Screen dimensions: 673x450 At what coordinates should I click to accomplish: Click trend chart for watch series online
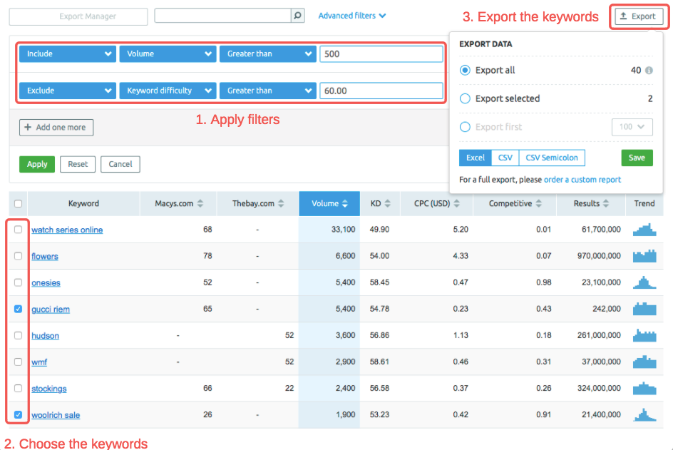(x=644, y=230)
